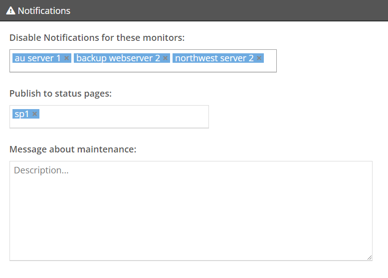Remove the 'sp1' status page tag

coord(34,114)
